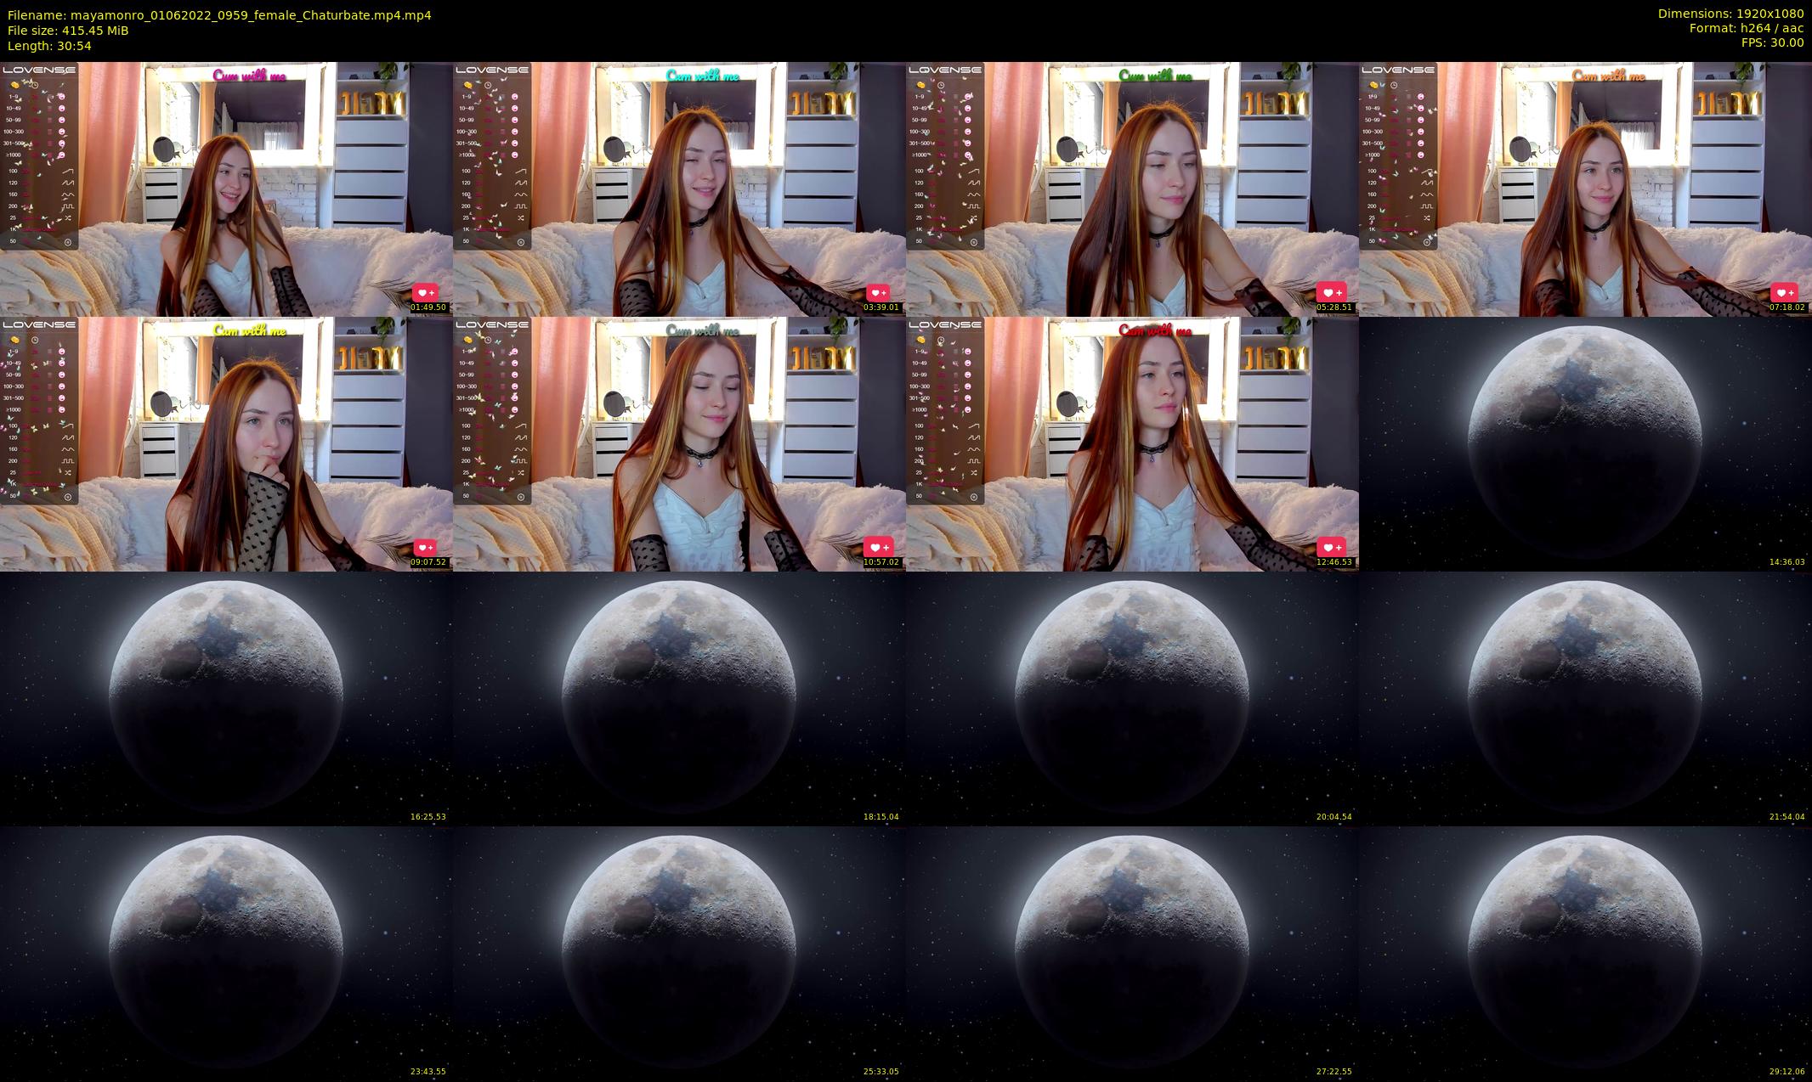Open the last thumbnail at 29:12.06
The image size is (1812, 1082).
click(1585, 953)
